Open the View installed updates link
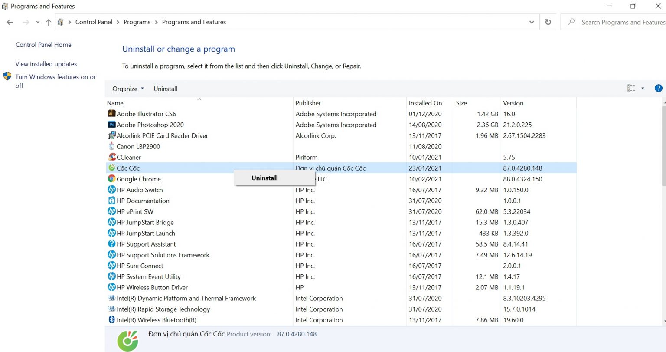Viewport: 666px width, 352px height. [x=46, y=64]
